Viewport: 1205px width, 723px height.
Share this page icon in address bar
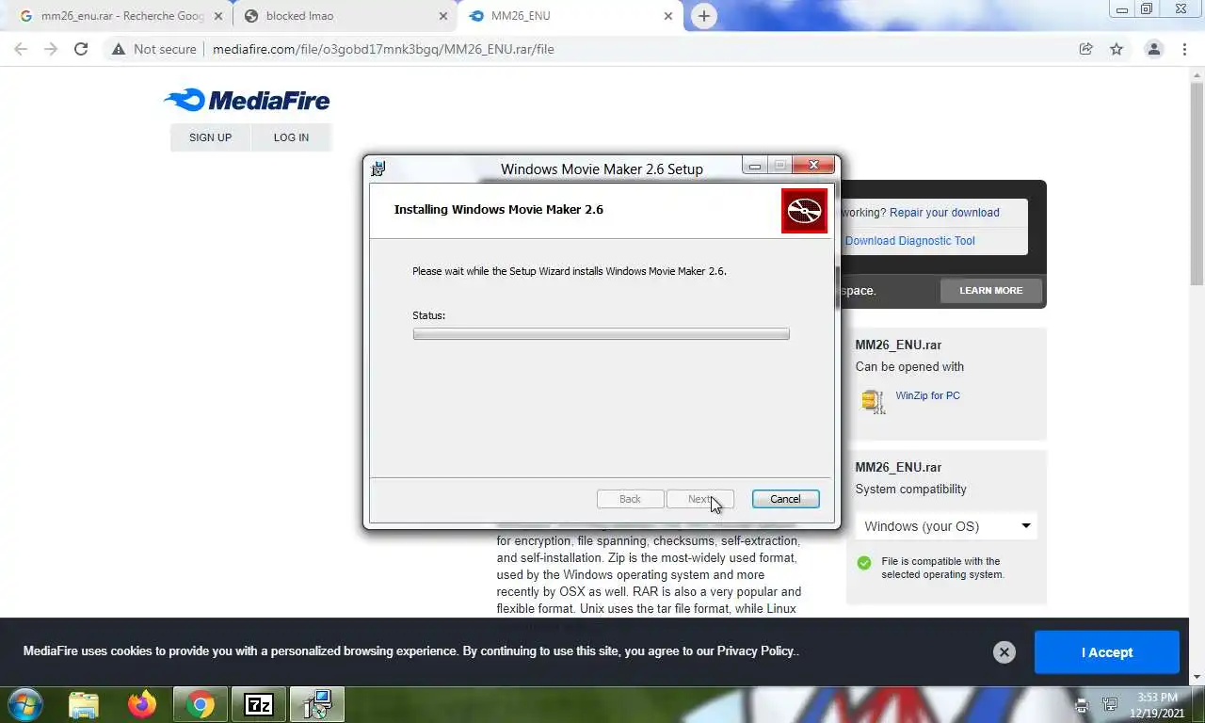[1086, 49]
